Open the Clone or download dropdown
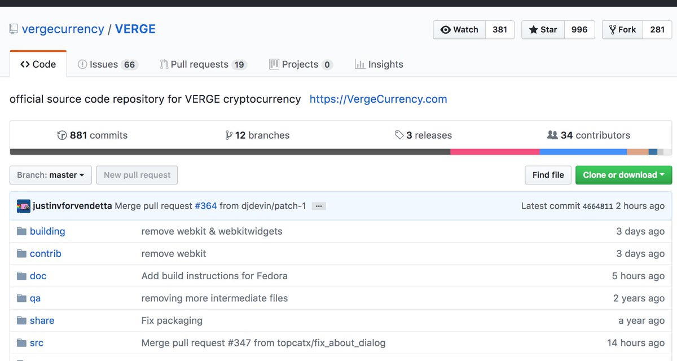Viewport: 677px width, 361px height. coord(623,175)
